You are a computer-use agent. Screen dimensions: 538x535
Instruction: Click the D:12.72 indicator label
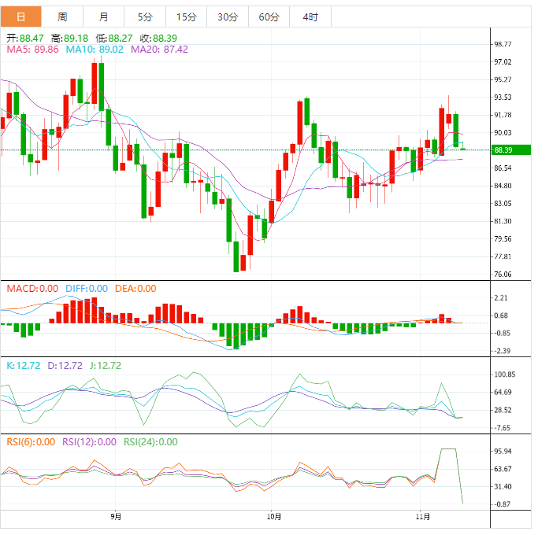pyautogui.click(x=65, y=366)
